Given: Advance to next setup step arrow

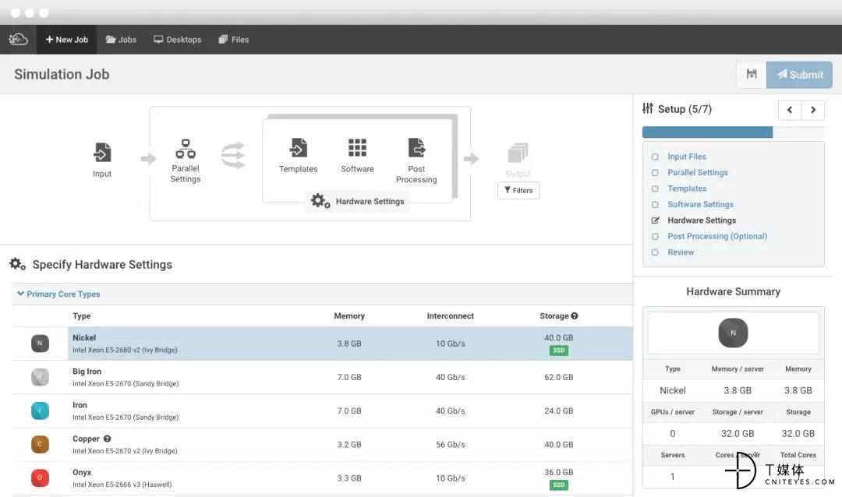Looking at the screenshot, I should click(x=813, y=110).
